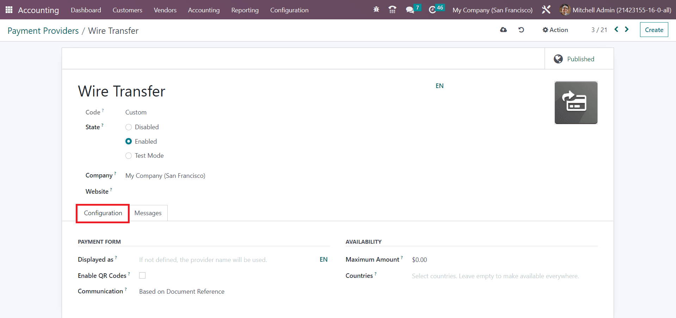Select the Disabled state radio button

tap(129, 127)
